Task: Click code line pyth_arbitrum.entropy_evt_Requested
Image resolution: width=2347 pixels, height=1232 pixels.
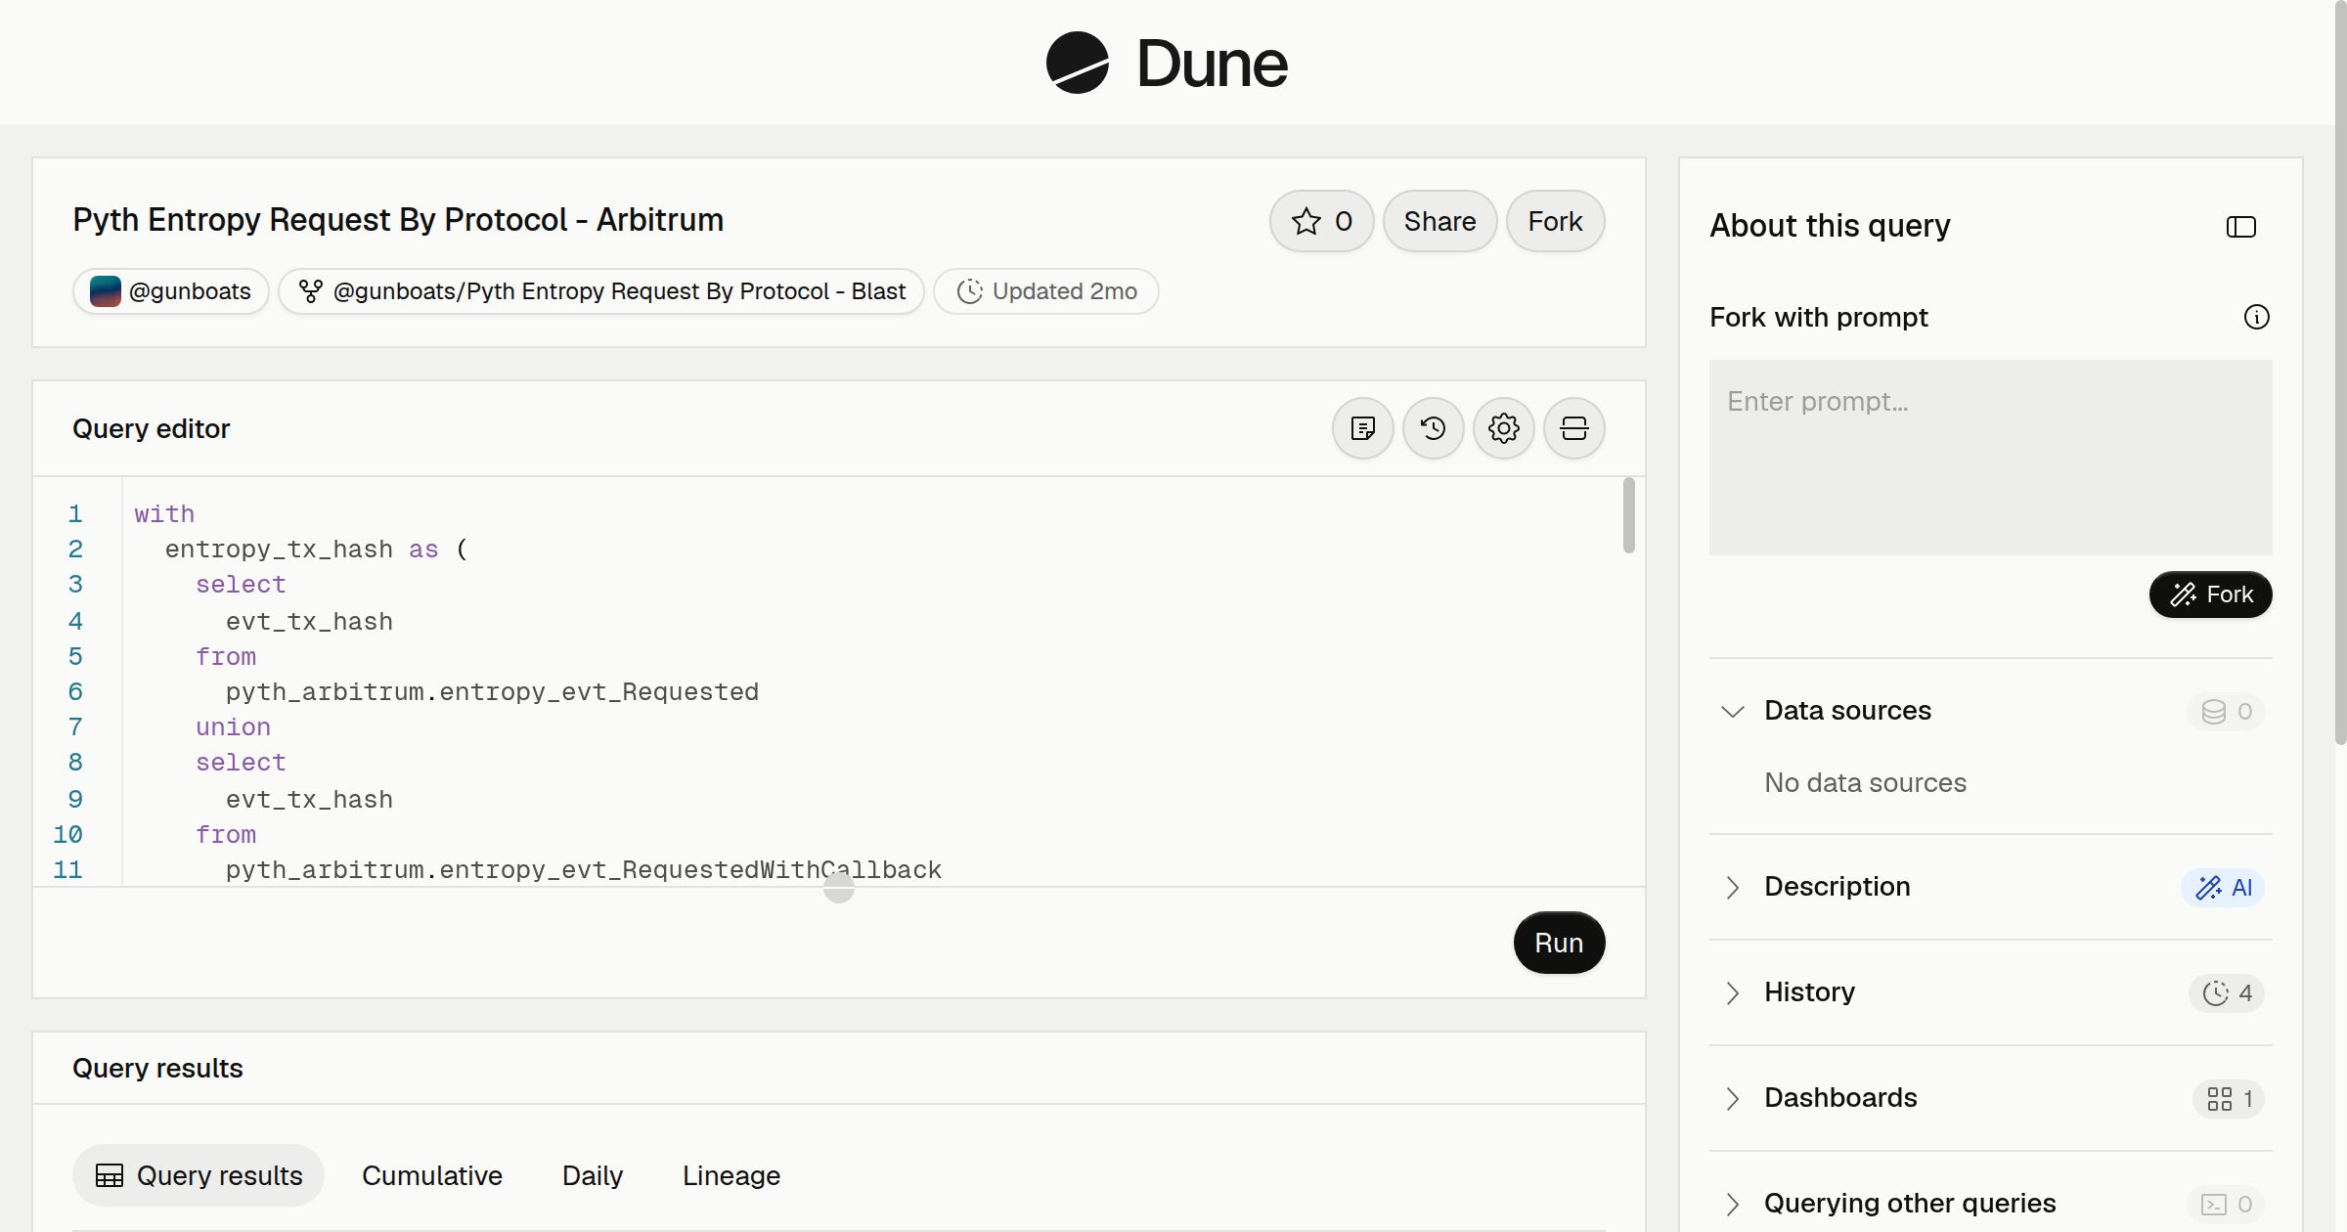Action: [x=492, y=692]
